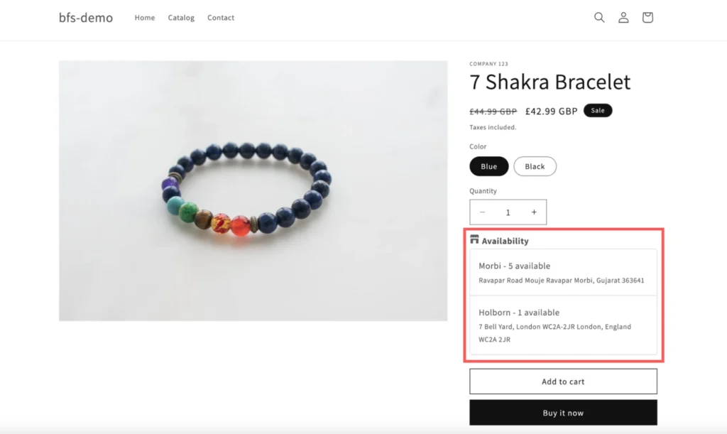Select the Blue color option
This screenshot has width=727, height=434.
489,166
